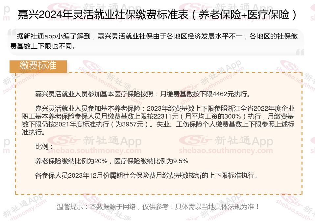
Task: Click the paragraph about 基本养老保险 2023年缴费基数
Action: click(158, 120)
